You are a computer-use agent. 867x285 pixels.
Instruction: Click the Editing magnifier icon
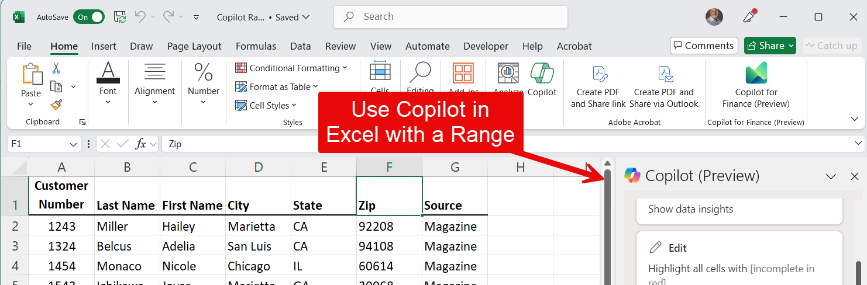[x=420, y=73]
